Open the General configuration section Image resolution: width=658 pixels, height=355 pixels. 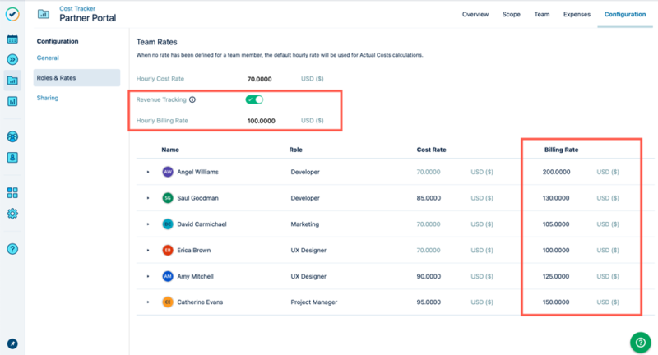click(x=48, y=58)
